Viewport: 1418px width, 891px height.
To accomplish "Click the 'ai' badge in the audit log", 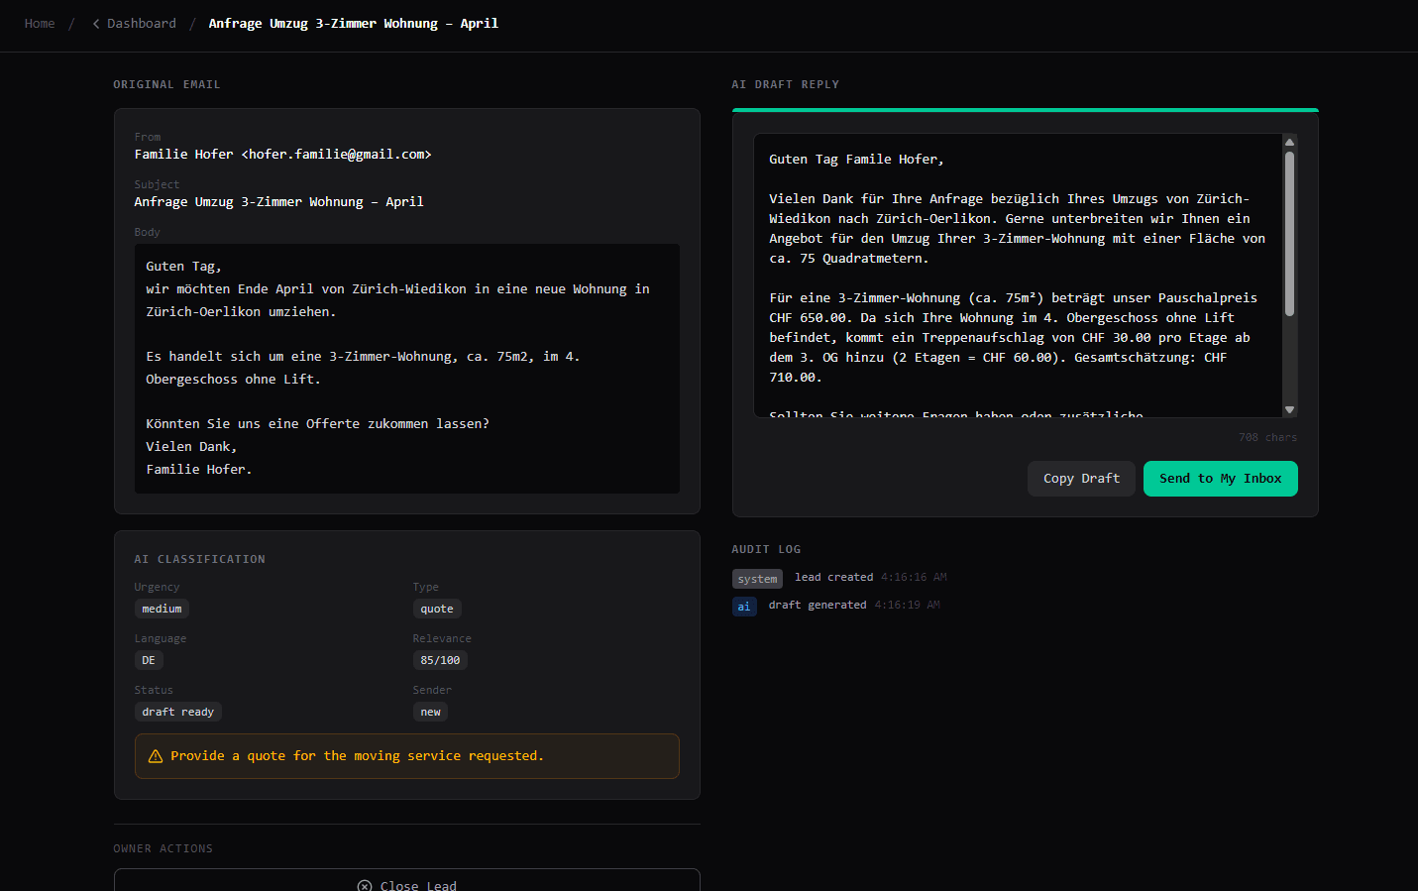I will tap(744, 607).
